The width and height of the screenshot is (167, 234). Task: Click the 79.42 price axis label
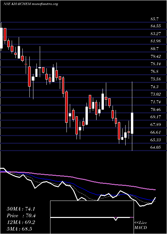tap(156, 56)
